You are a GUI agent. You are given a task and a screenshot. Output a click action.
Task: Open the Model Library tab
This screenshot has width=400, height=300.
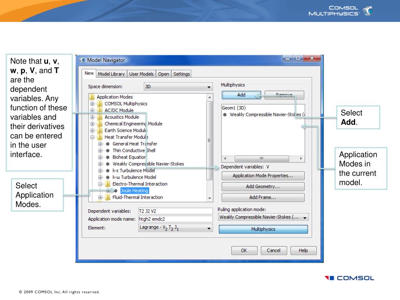pos(111,74)
